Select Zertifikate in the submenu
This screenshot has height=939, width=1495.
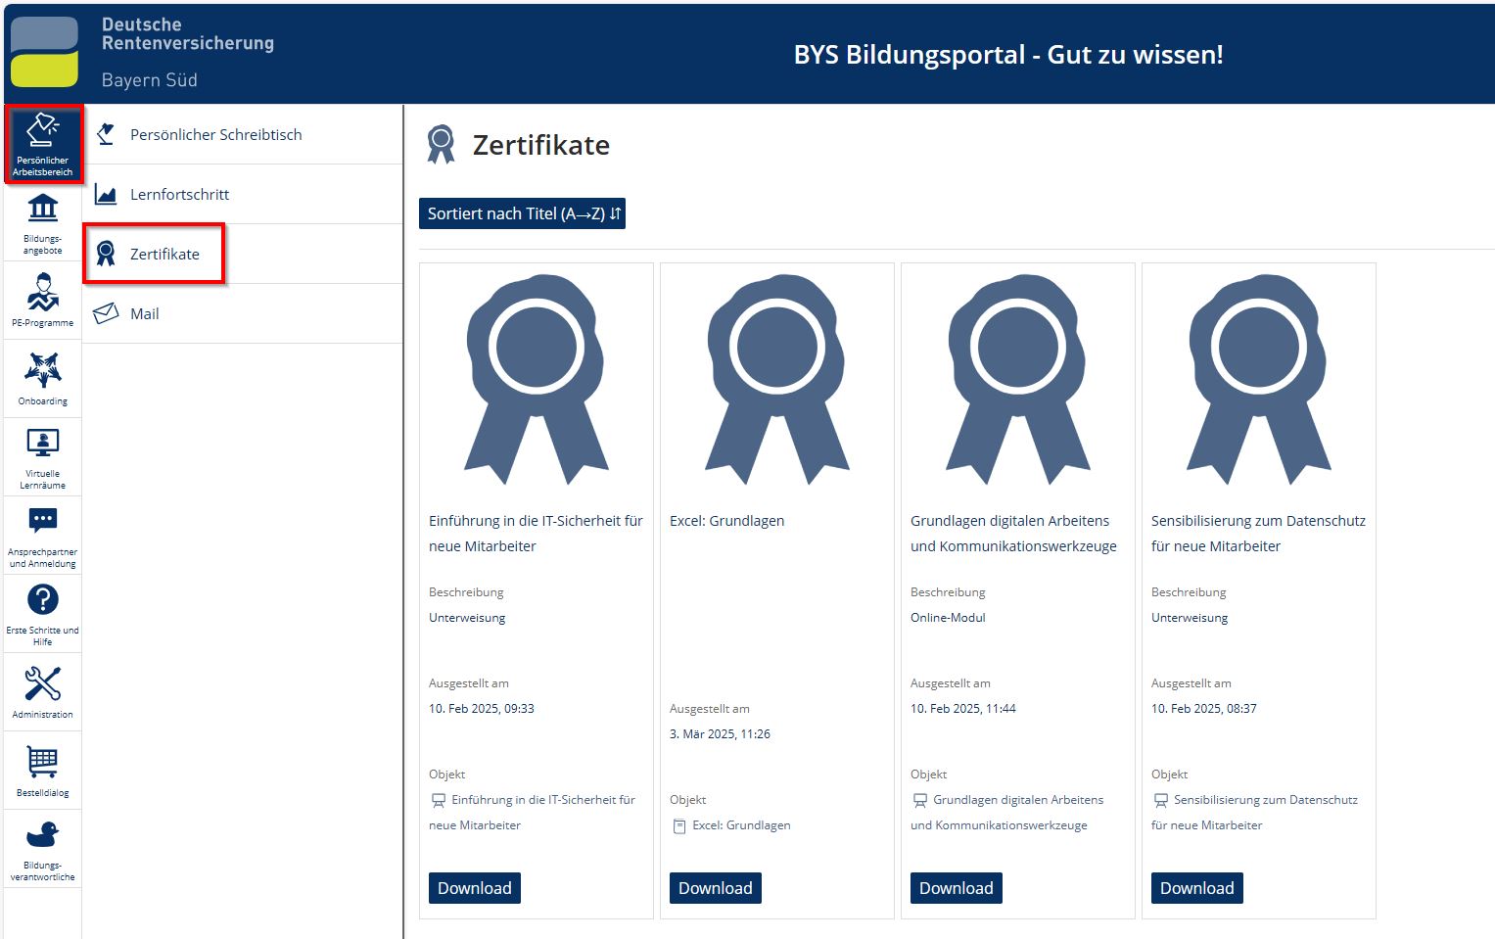pyautogui.click(x=164, y=255)
